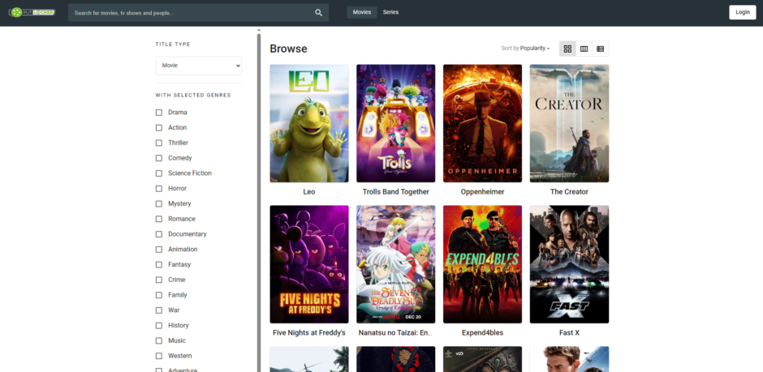
Task: Open the Fast X poster
Action: [x=569, y=264]
